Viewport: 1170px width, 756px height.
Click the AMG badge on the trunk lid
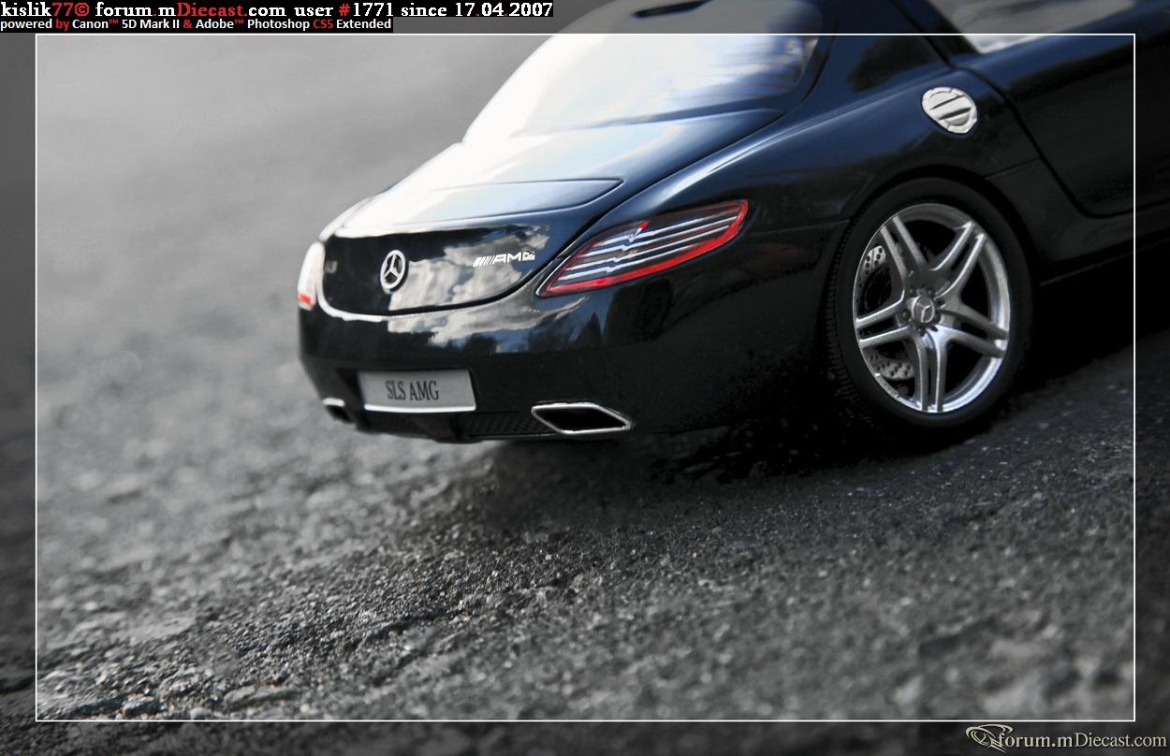[x=504, y=257]
